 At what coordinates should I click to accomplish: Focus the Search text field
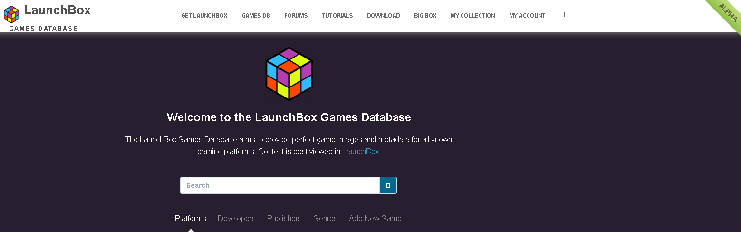click(279, 185)
